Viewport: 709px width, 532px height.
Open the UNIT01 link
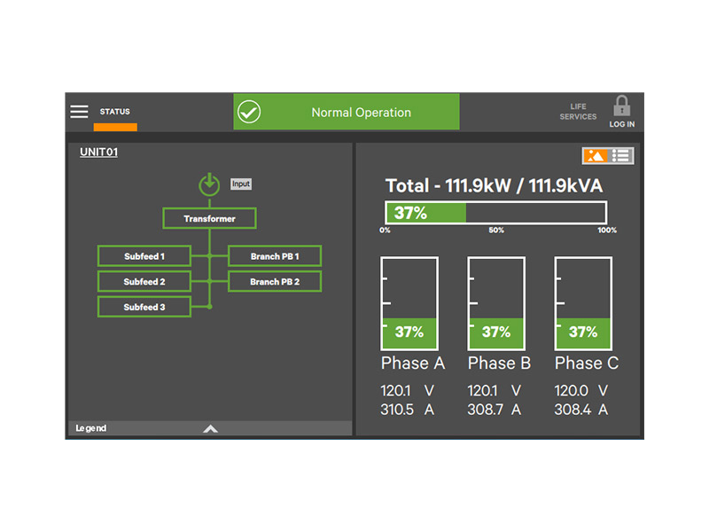pos(98,153)
